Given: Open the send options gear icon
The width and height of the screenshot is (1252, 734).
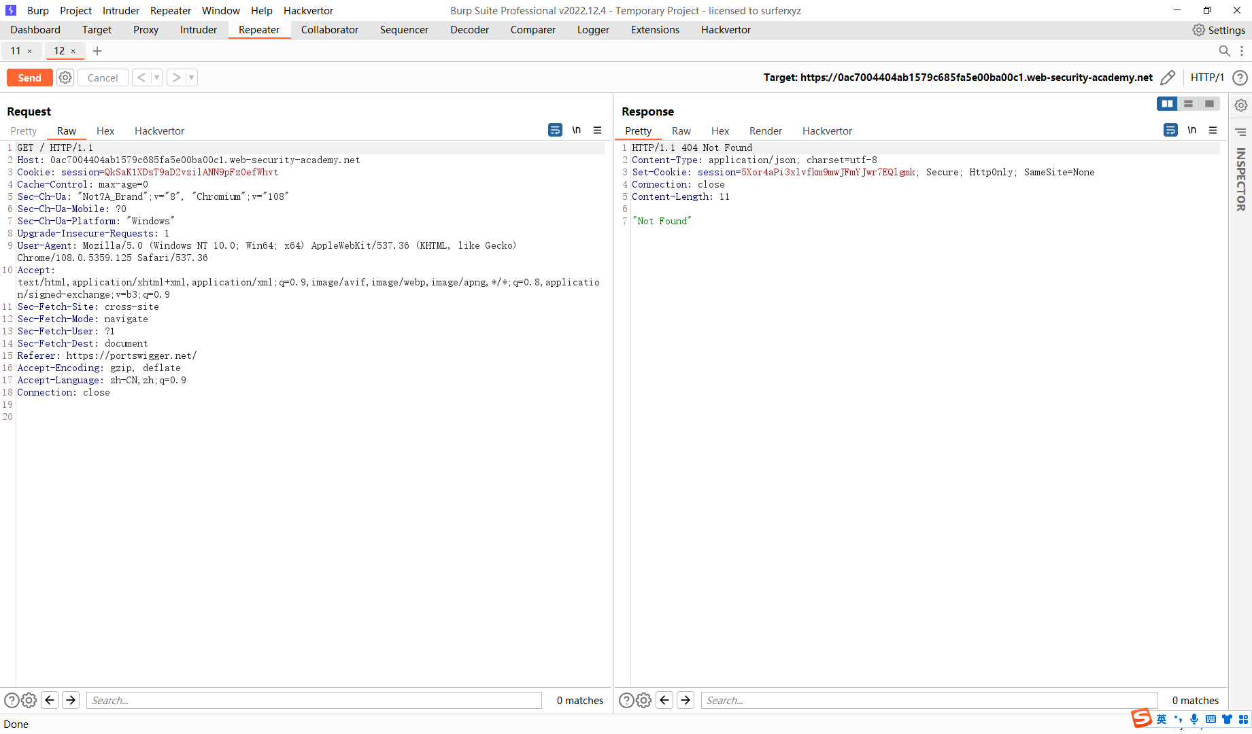Looking at the screenshot, I should (65, 77).
